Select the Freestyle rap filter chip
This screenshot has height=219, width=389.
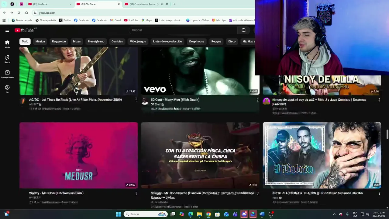pyautogui.click(x=96, y=41)
